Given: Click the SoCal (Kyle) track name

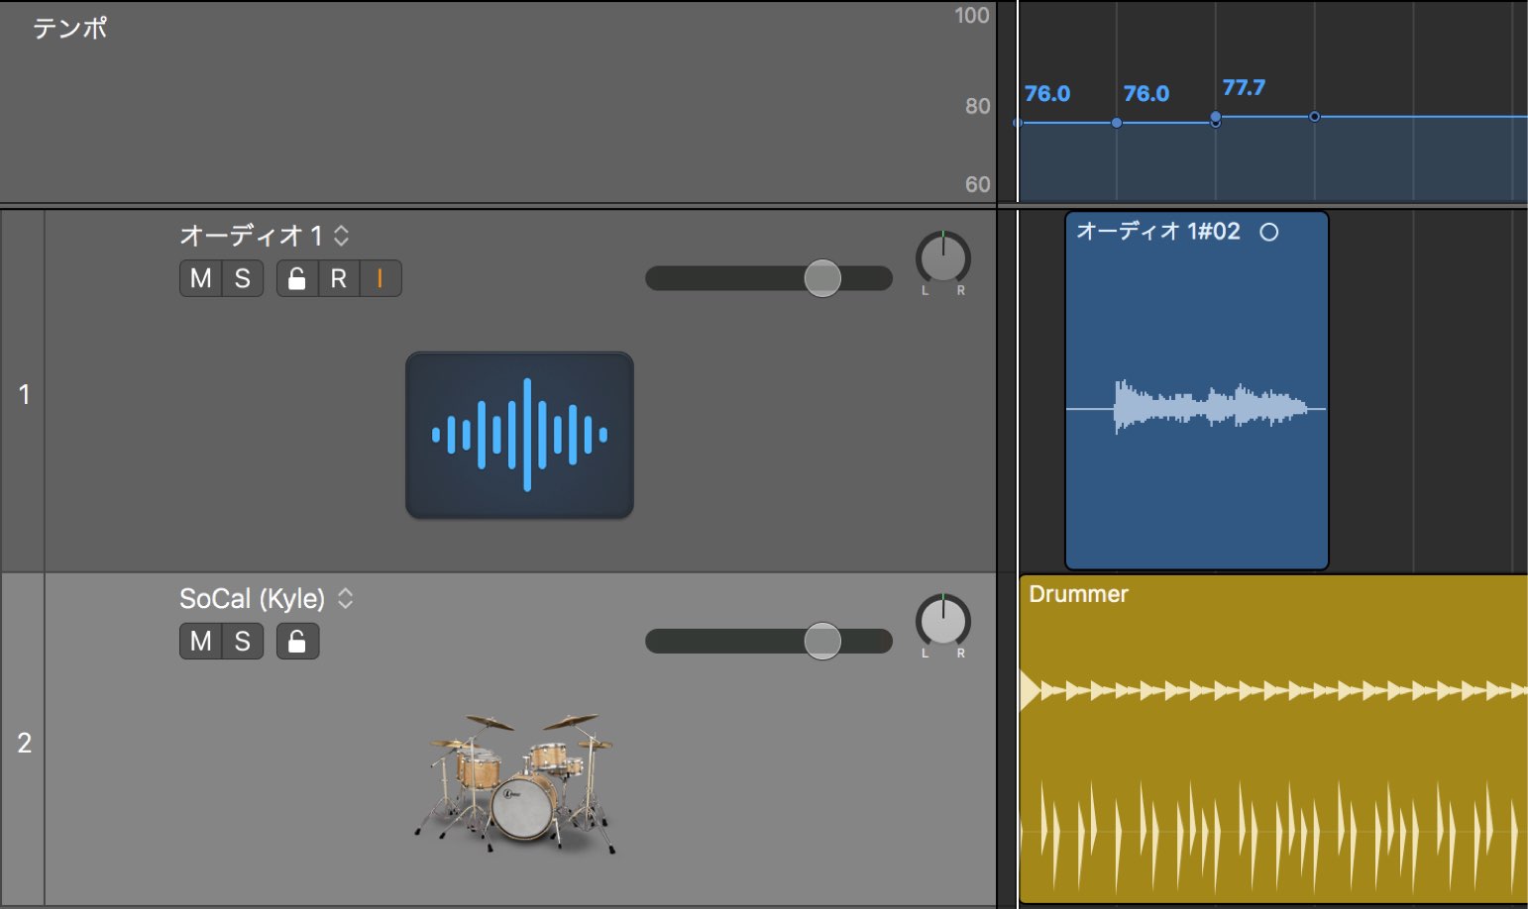Looking at the screenshot, I should point(252,598).
